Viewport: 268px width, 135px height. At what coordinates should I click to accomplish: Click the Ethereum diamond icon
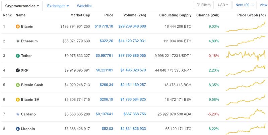pos(18,41)
